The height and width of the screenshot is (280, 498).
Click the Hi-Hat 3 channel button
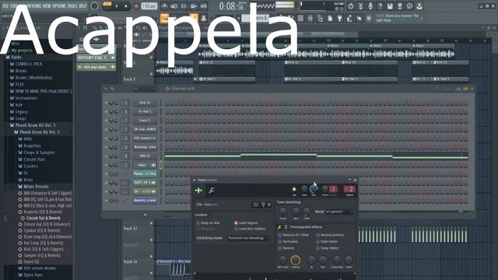[145, 112]
